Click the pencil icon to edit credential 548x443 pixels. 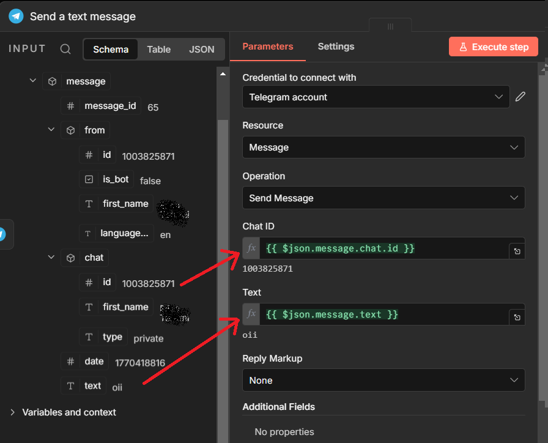[520, 97]
